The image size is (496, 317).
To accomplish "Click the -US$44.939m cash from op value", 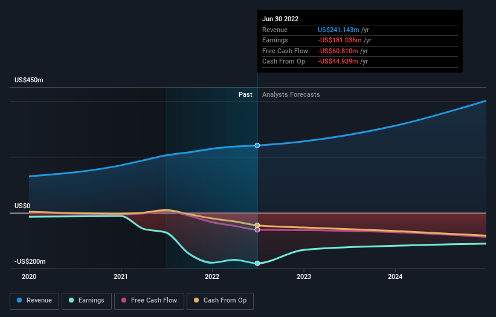I will point(338,62).
